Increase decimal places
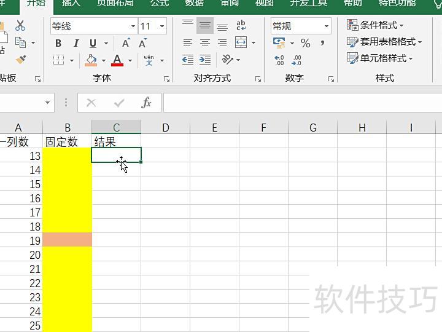The width and height of the screenshot is (442, 332). click(279, 60)
